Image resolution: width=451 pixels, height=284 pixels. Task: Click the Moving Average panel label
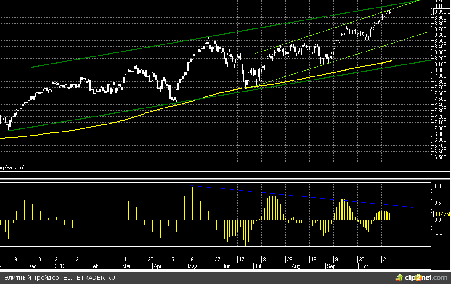(12, 167)
